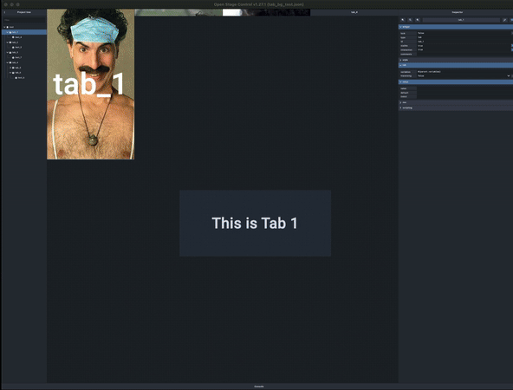This screenshot has width=513, height=390.
Task: Click the leftmost icon in Inspector toolbar
Action: pos(403,20)
